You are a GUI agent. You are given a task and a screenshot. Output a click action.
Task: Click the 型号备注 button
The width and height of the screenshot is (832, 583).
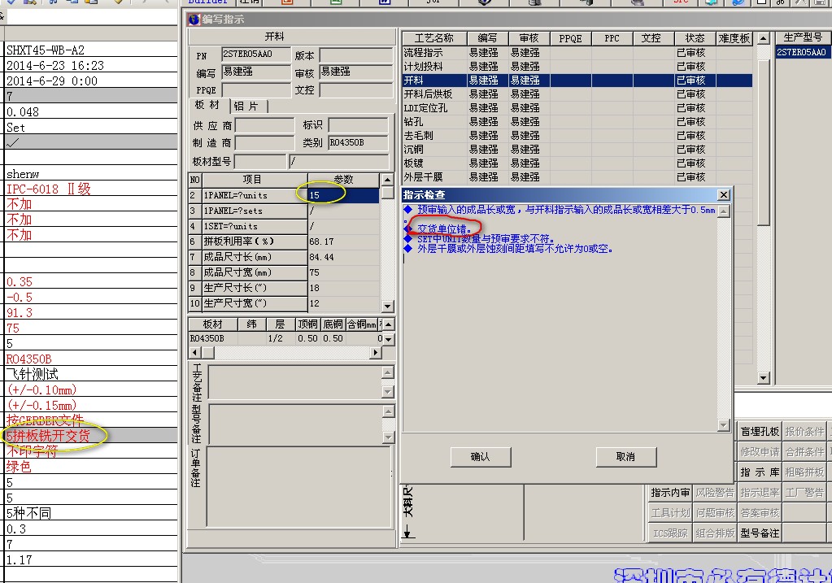(x=760, y=533)
